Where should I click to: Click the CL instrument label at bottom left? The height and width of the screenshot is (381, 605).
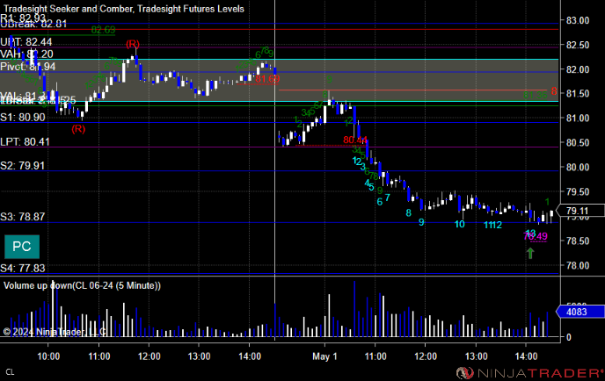point(10,372)
